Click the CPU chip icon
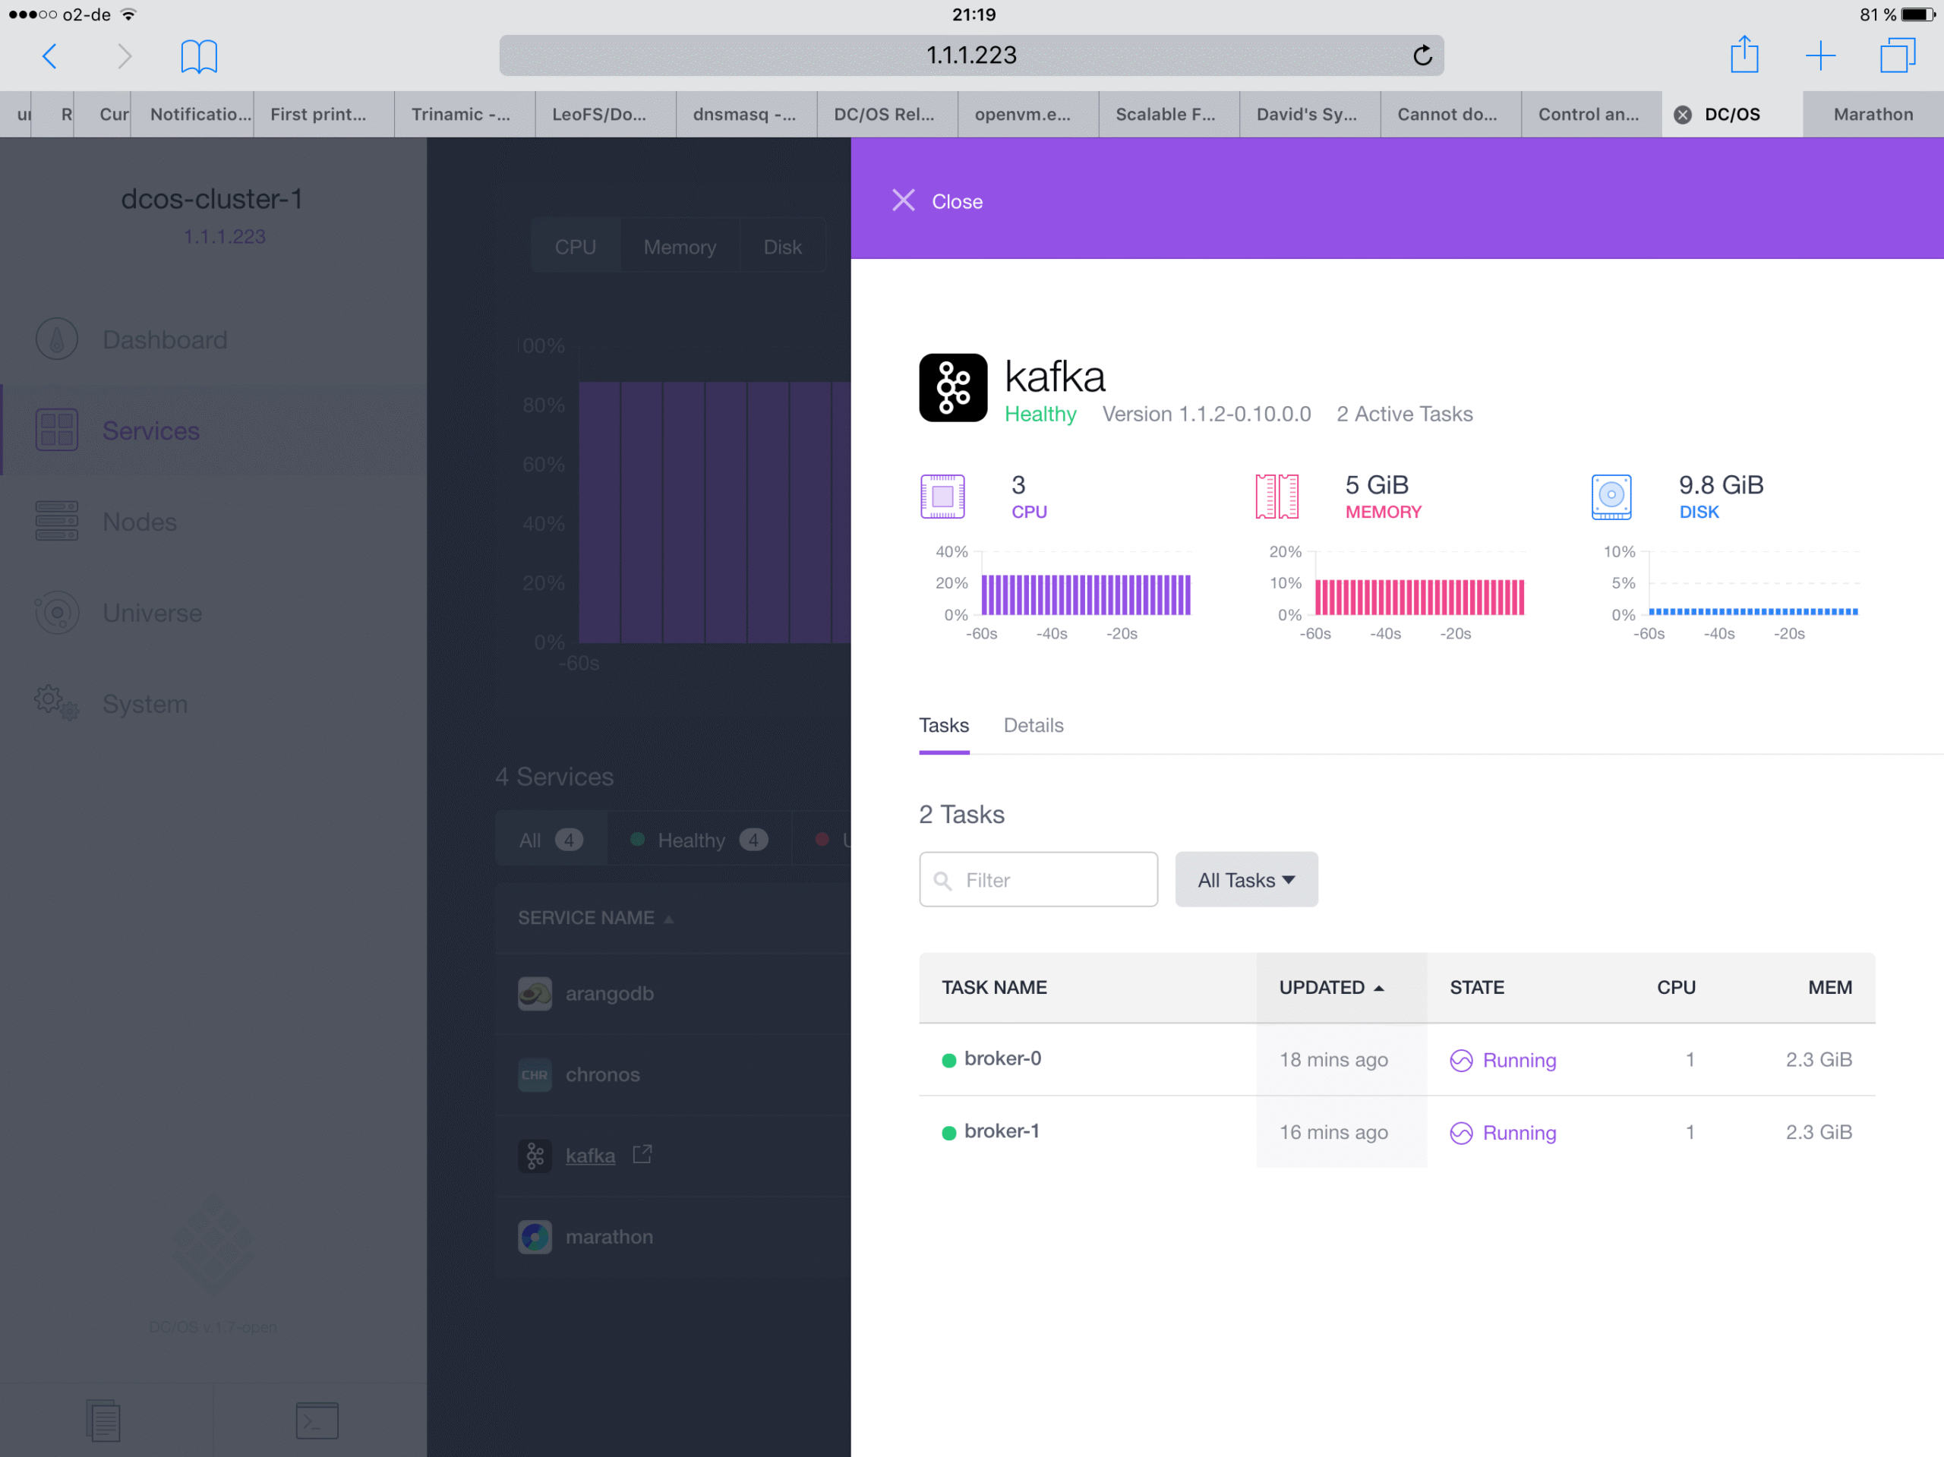This screenshot has width=1944, height=1457. click(x=942, y=497)
